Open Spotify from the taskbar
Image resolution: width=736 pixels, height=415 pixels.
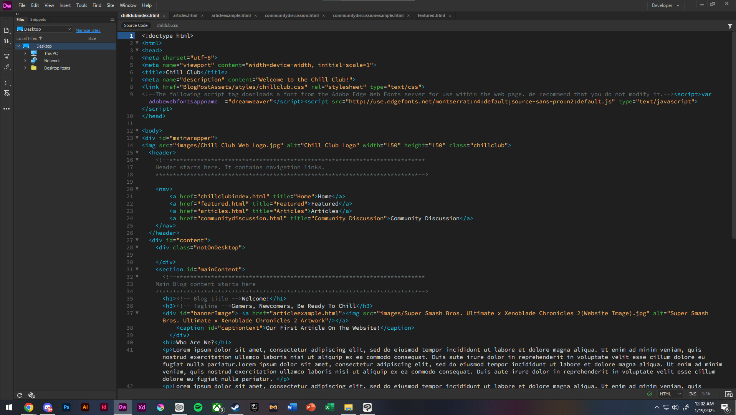[x=198, y=407]
